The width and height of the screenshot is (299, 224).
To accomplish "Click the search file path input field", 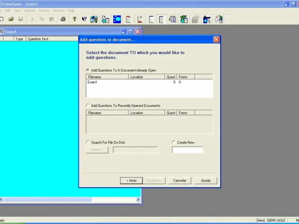I will [x=135, y=150].
